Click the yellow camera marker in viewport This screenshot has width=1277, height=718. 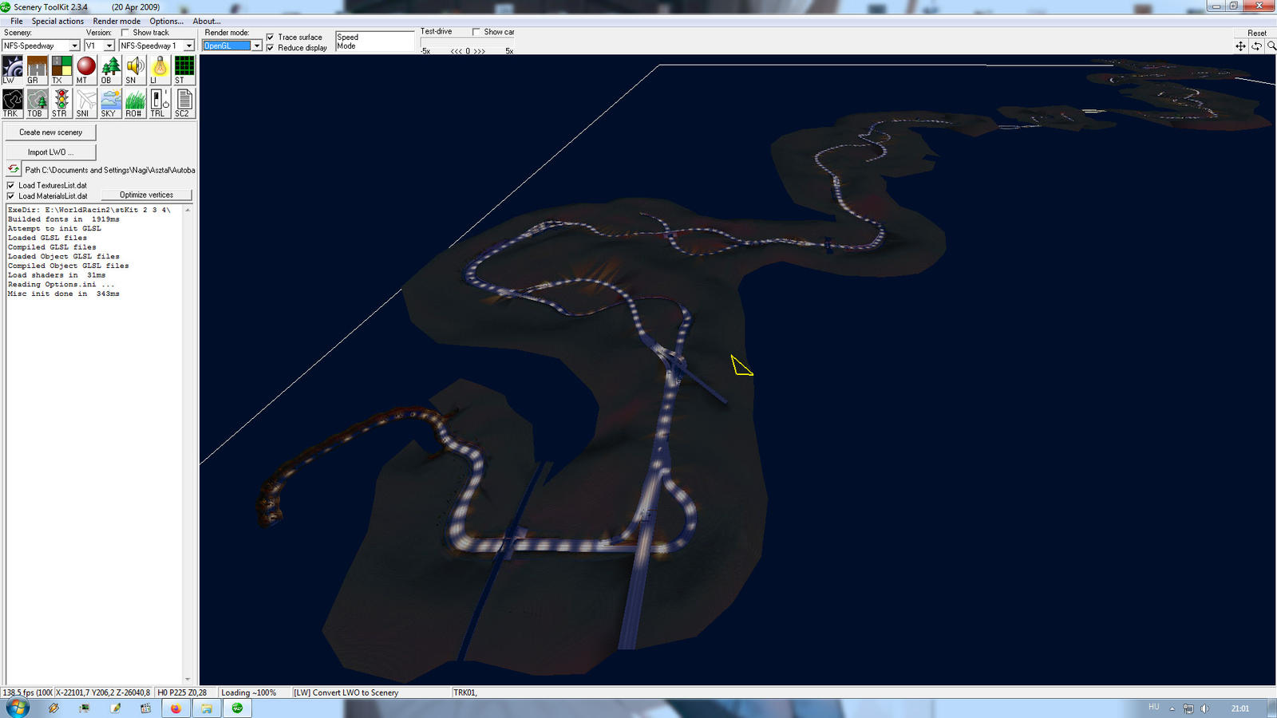coord(741,365)
